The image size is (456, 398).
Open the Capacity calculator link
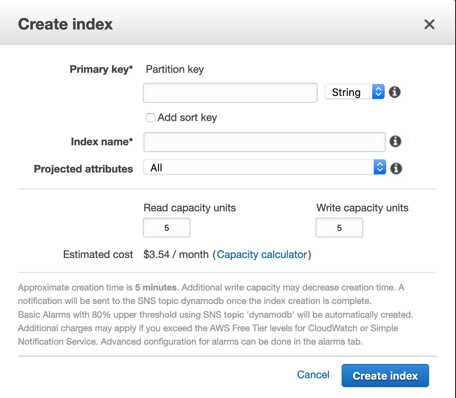[x=262, y=255]
